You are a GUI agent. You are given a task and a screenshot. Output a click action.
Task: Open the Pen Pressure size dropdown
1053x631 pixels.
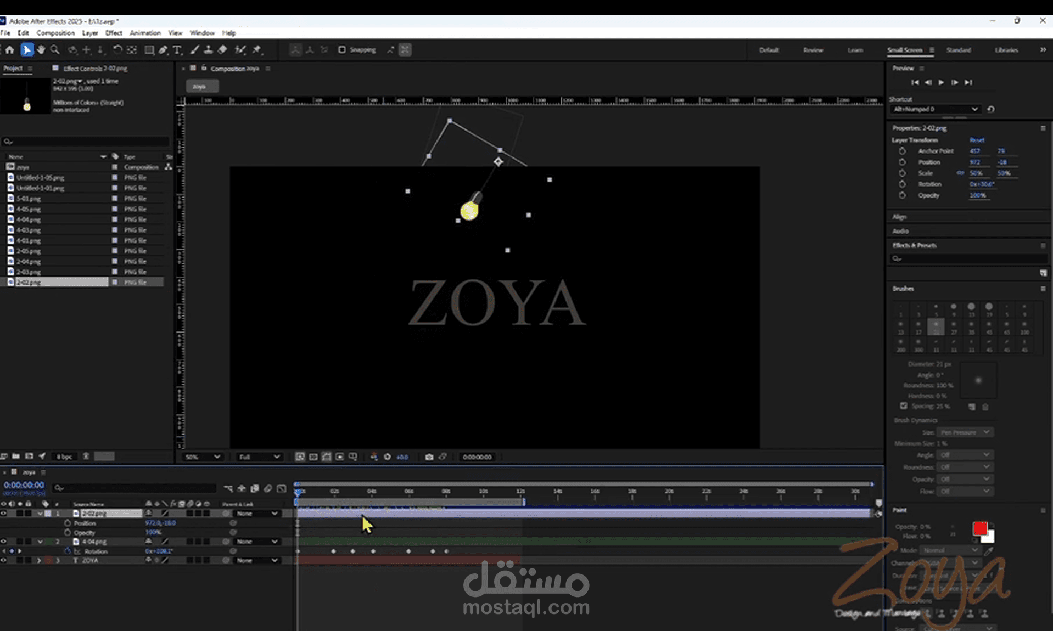pyautogui.click(x=964, y=432)
